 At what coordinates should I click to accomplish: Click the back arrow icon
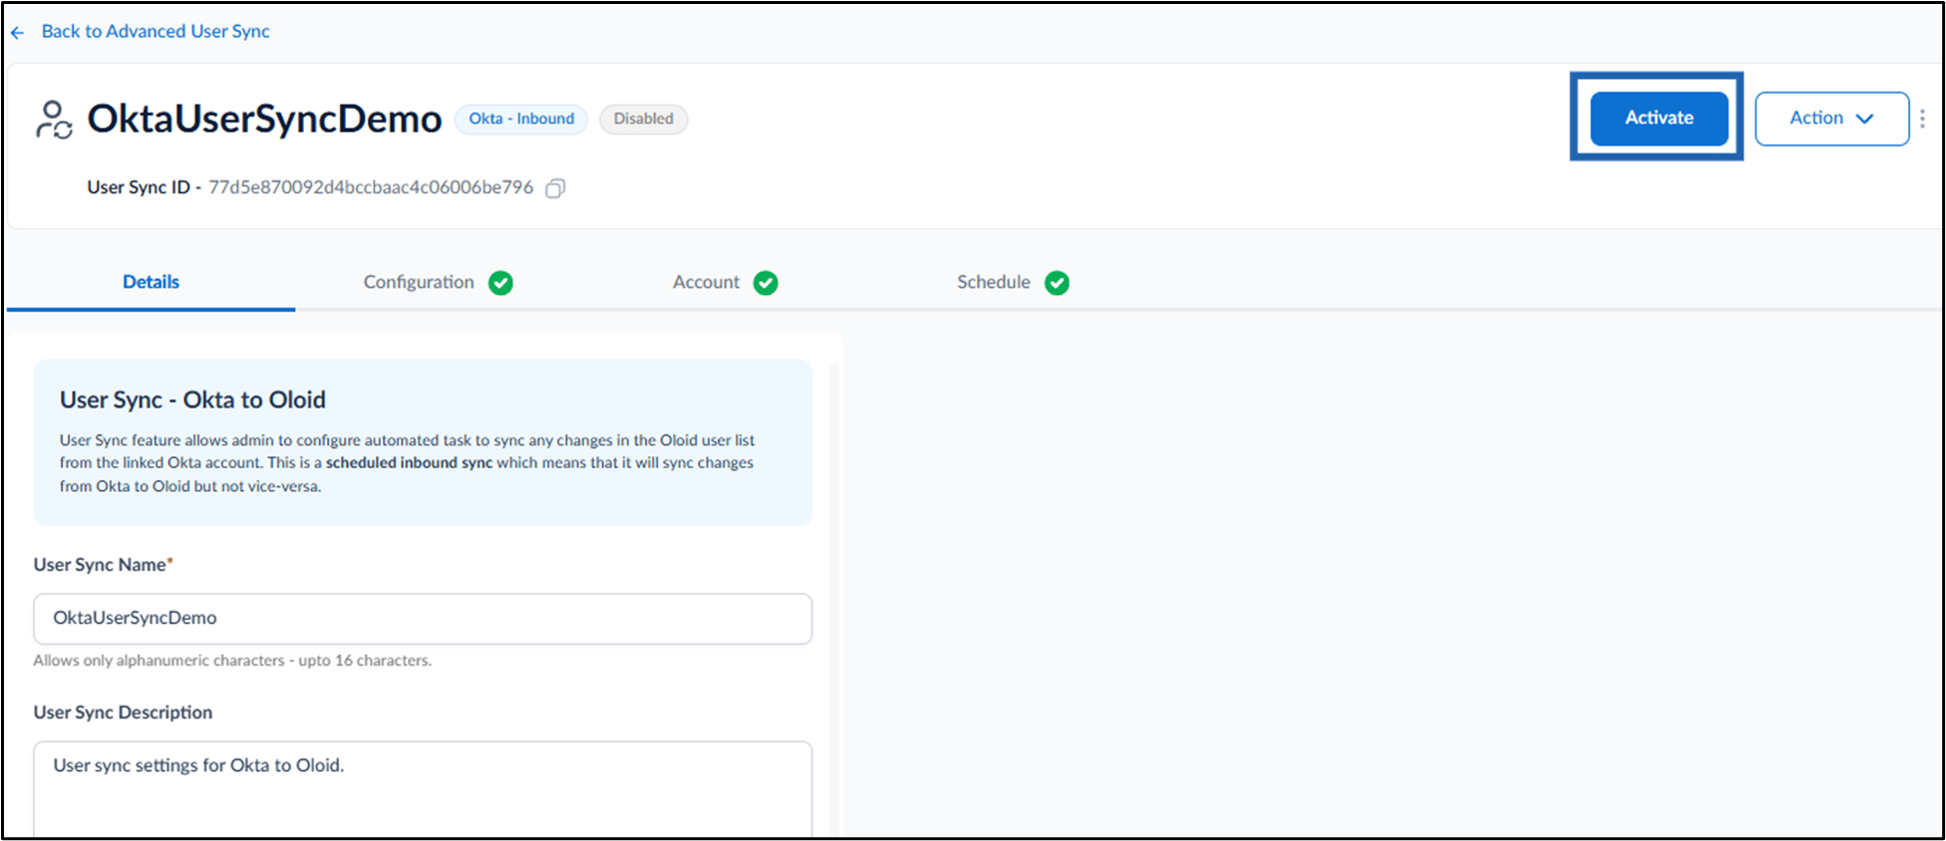pyautogui.click(x=17, y=33)
